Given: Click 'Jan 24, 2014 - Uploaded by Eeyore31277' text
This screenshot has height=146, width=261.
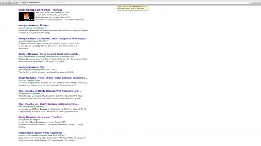Looking at the screenshot, I should [52, 15].
